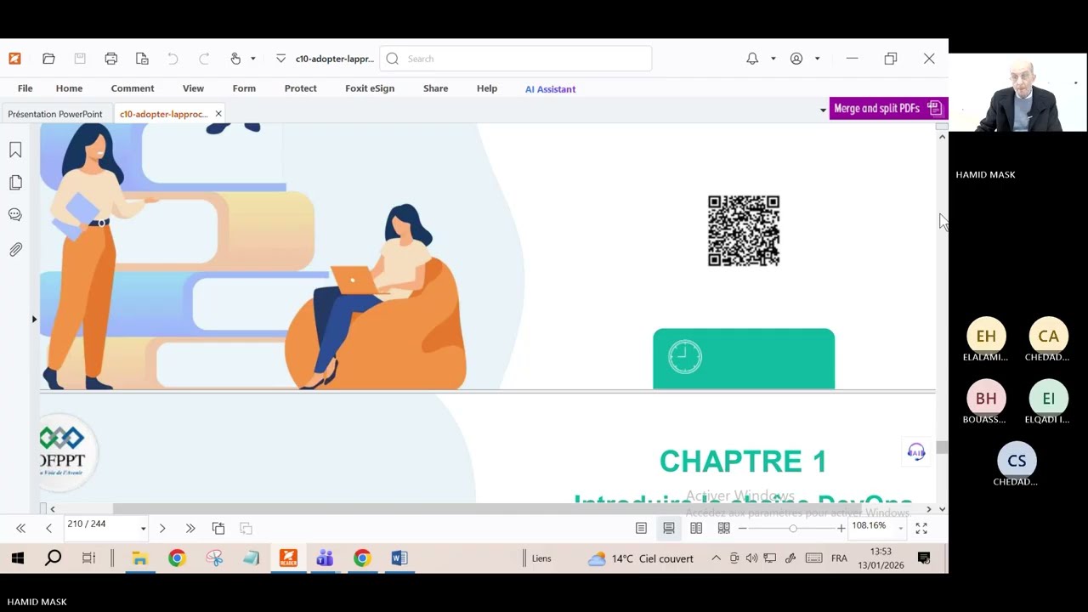Go to the next page

162,528
